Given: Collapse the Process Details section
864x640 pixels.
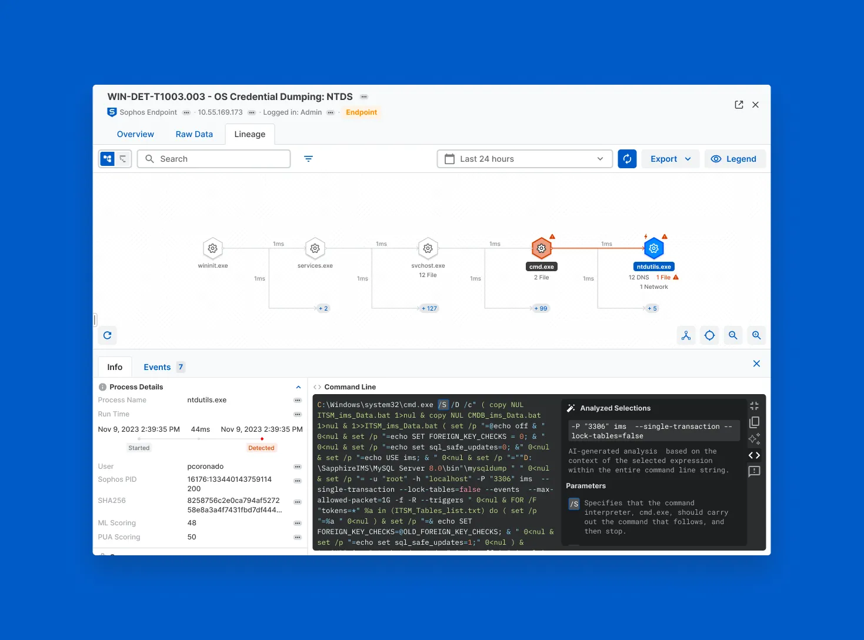Looking at the screenshot, I should [x=298, y=386].
